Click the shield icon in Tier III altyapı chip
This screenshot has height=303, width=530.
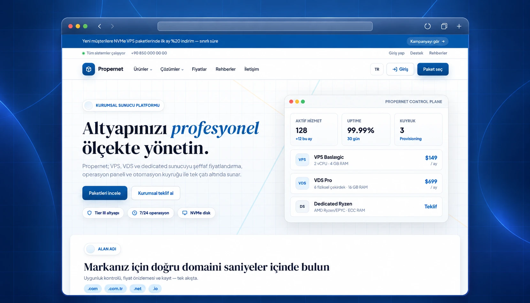(x=89, y=213)
